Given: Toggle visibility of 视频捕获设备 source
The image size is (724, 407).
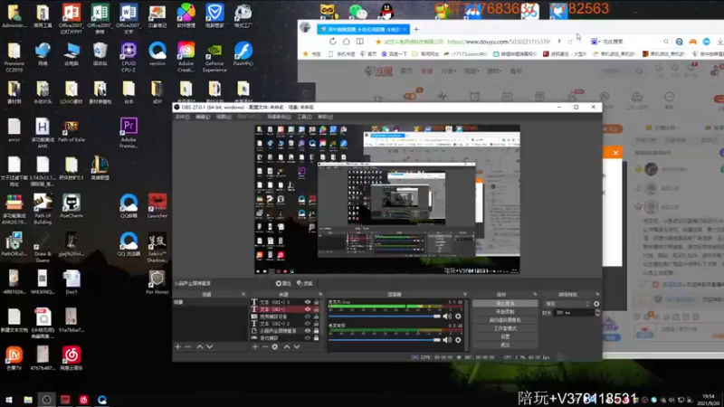Looking at the screenshot, I should [308, 317].
